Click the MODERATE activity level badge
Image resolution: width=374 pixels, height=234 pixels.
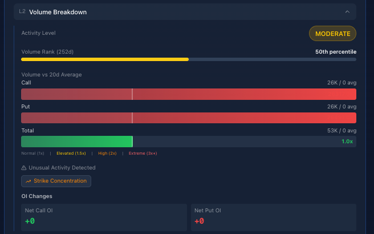pos(332,34)
